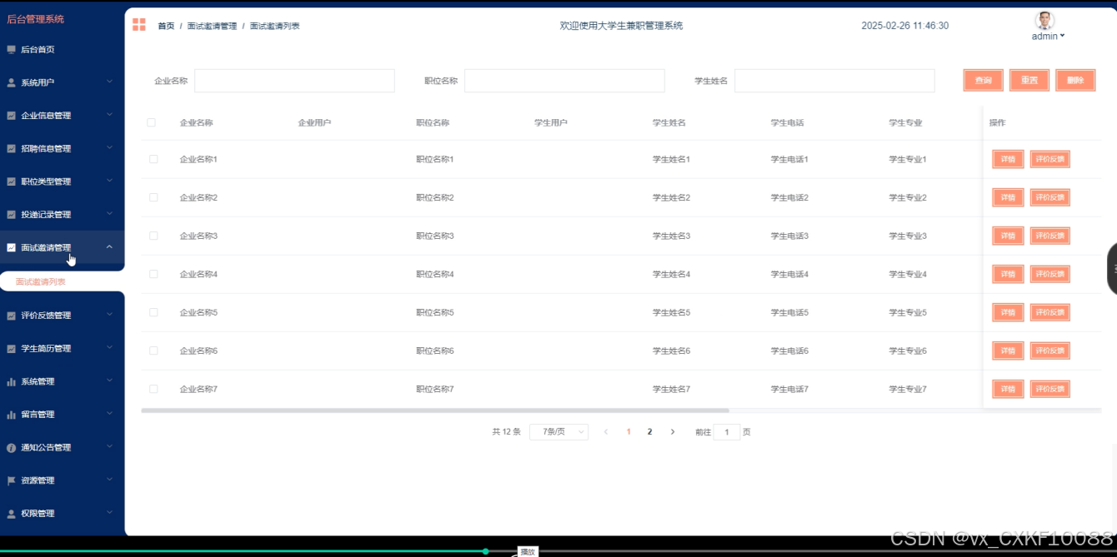This screenshot has height=557, width=1117.
Task: Click the admin avatar picture
Action: click(x=1044, y=21)
